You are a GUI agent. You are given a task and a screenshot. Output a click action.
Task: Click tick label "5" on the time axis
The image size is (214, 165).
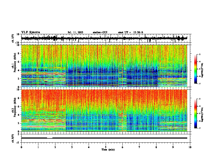(106, 147)
